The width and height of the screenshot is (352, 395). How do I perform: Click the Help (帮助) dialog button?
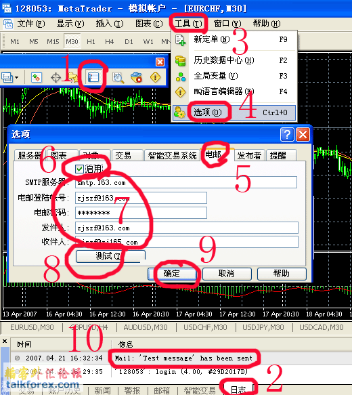pos(282,274)
